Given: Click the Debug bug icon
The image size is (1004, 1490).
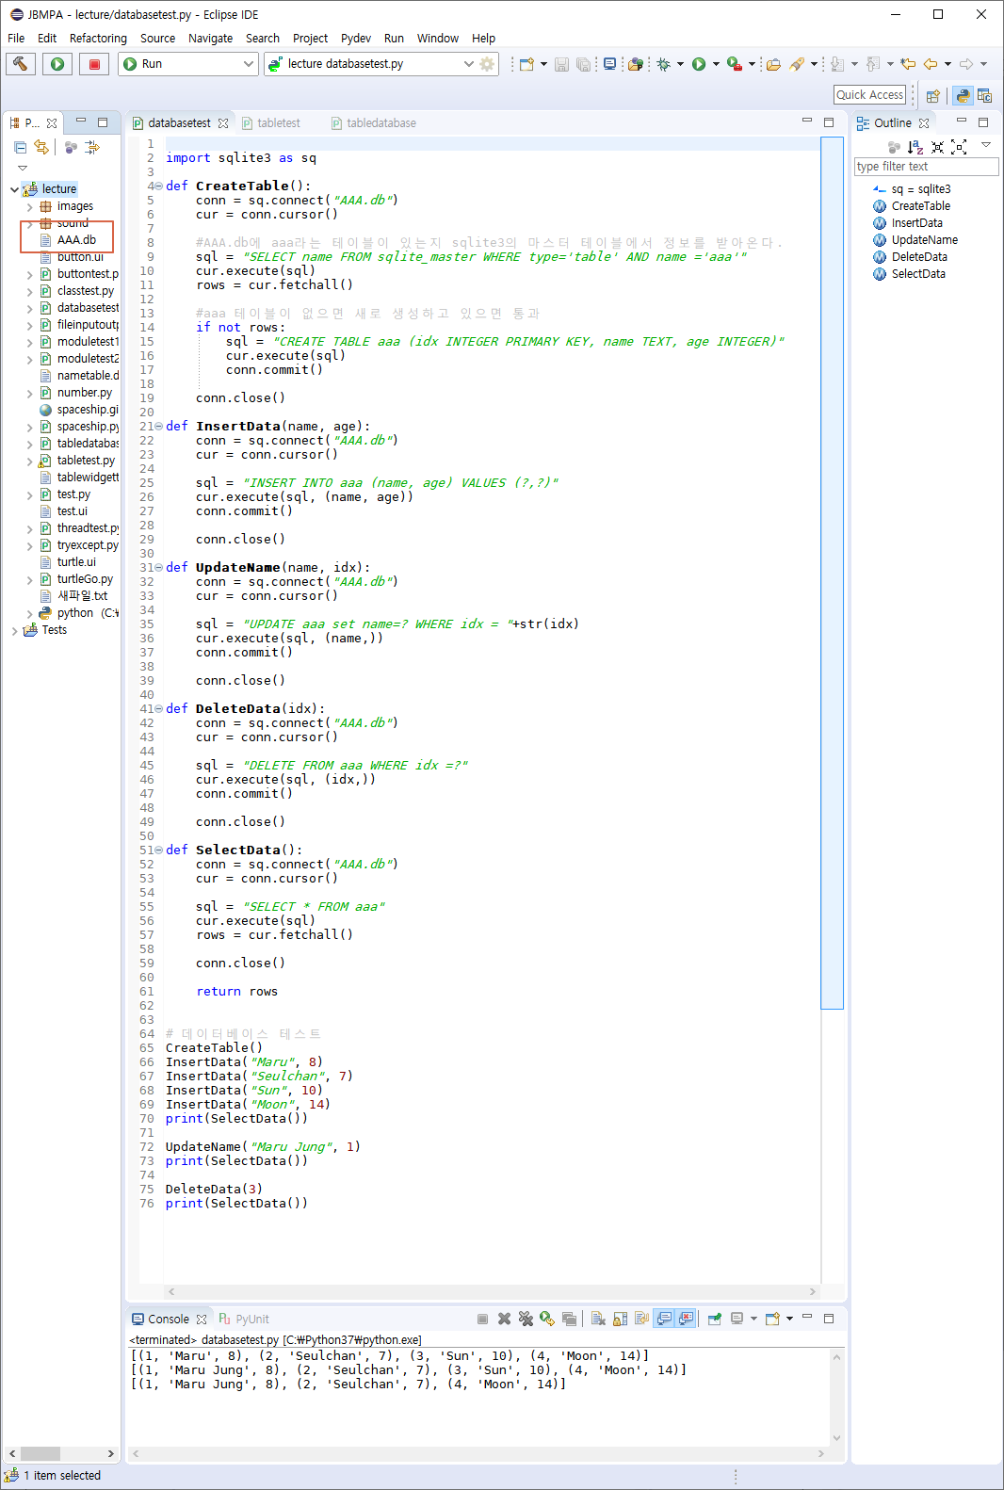Looking at the screenshot, I should [x=664, y=64].
